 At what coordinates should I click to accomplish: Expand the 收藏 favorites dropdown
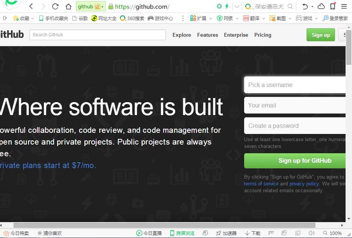[33, 19]
